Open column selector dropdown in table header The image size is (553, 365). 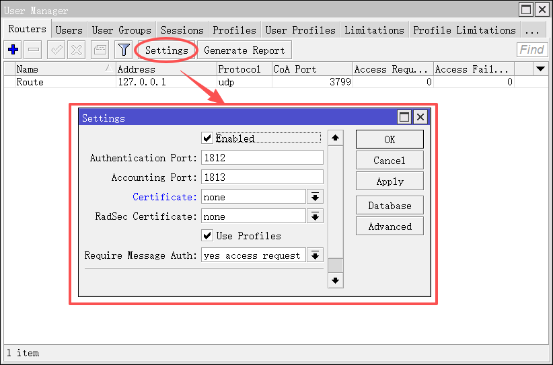(540, 69)
